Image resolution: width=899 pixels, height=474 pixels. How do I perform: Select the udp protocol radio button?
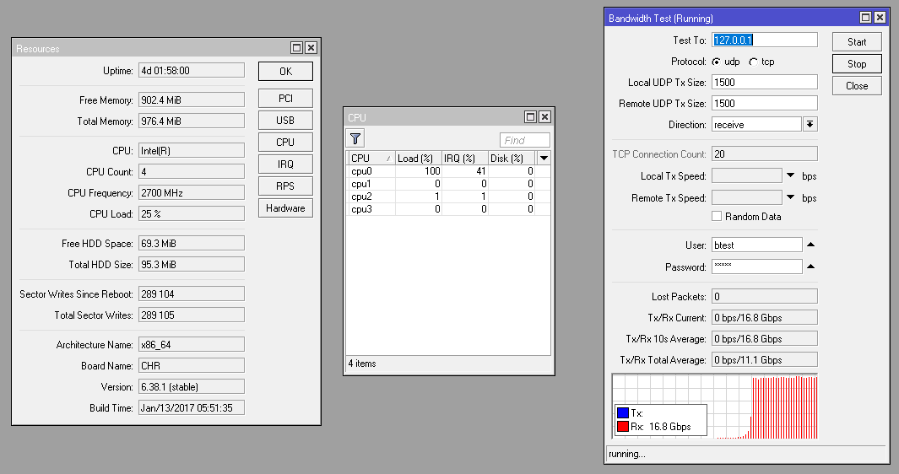(717, 62)
